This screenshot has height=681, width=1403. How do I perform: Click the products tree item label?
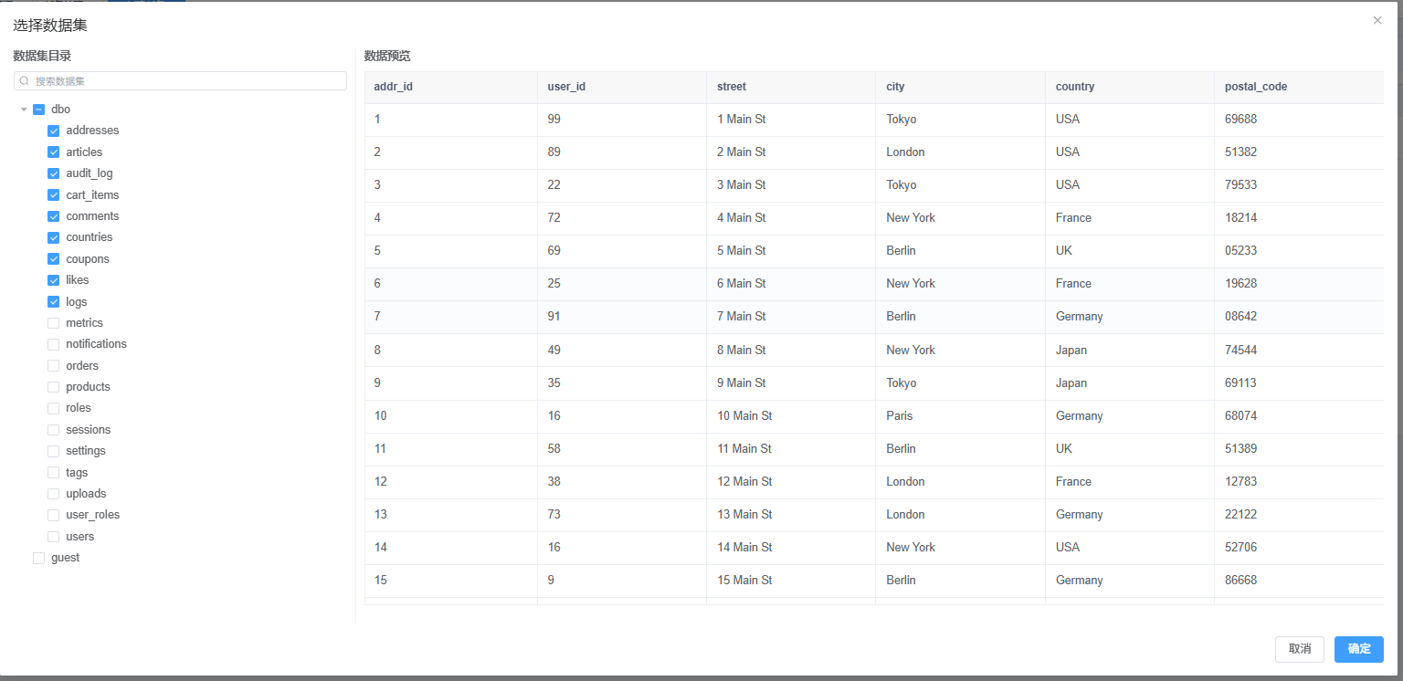88,387
